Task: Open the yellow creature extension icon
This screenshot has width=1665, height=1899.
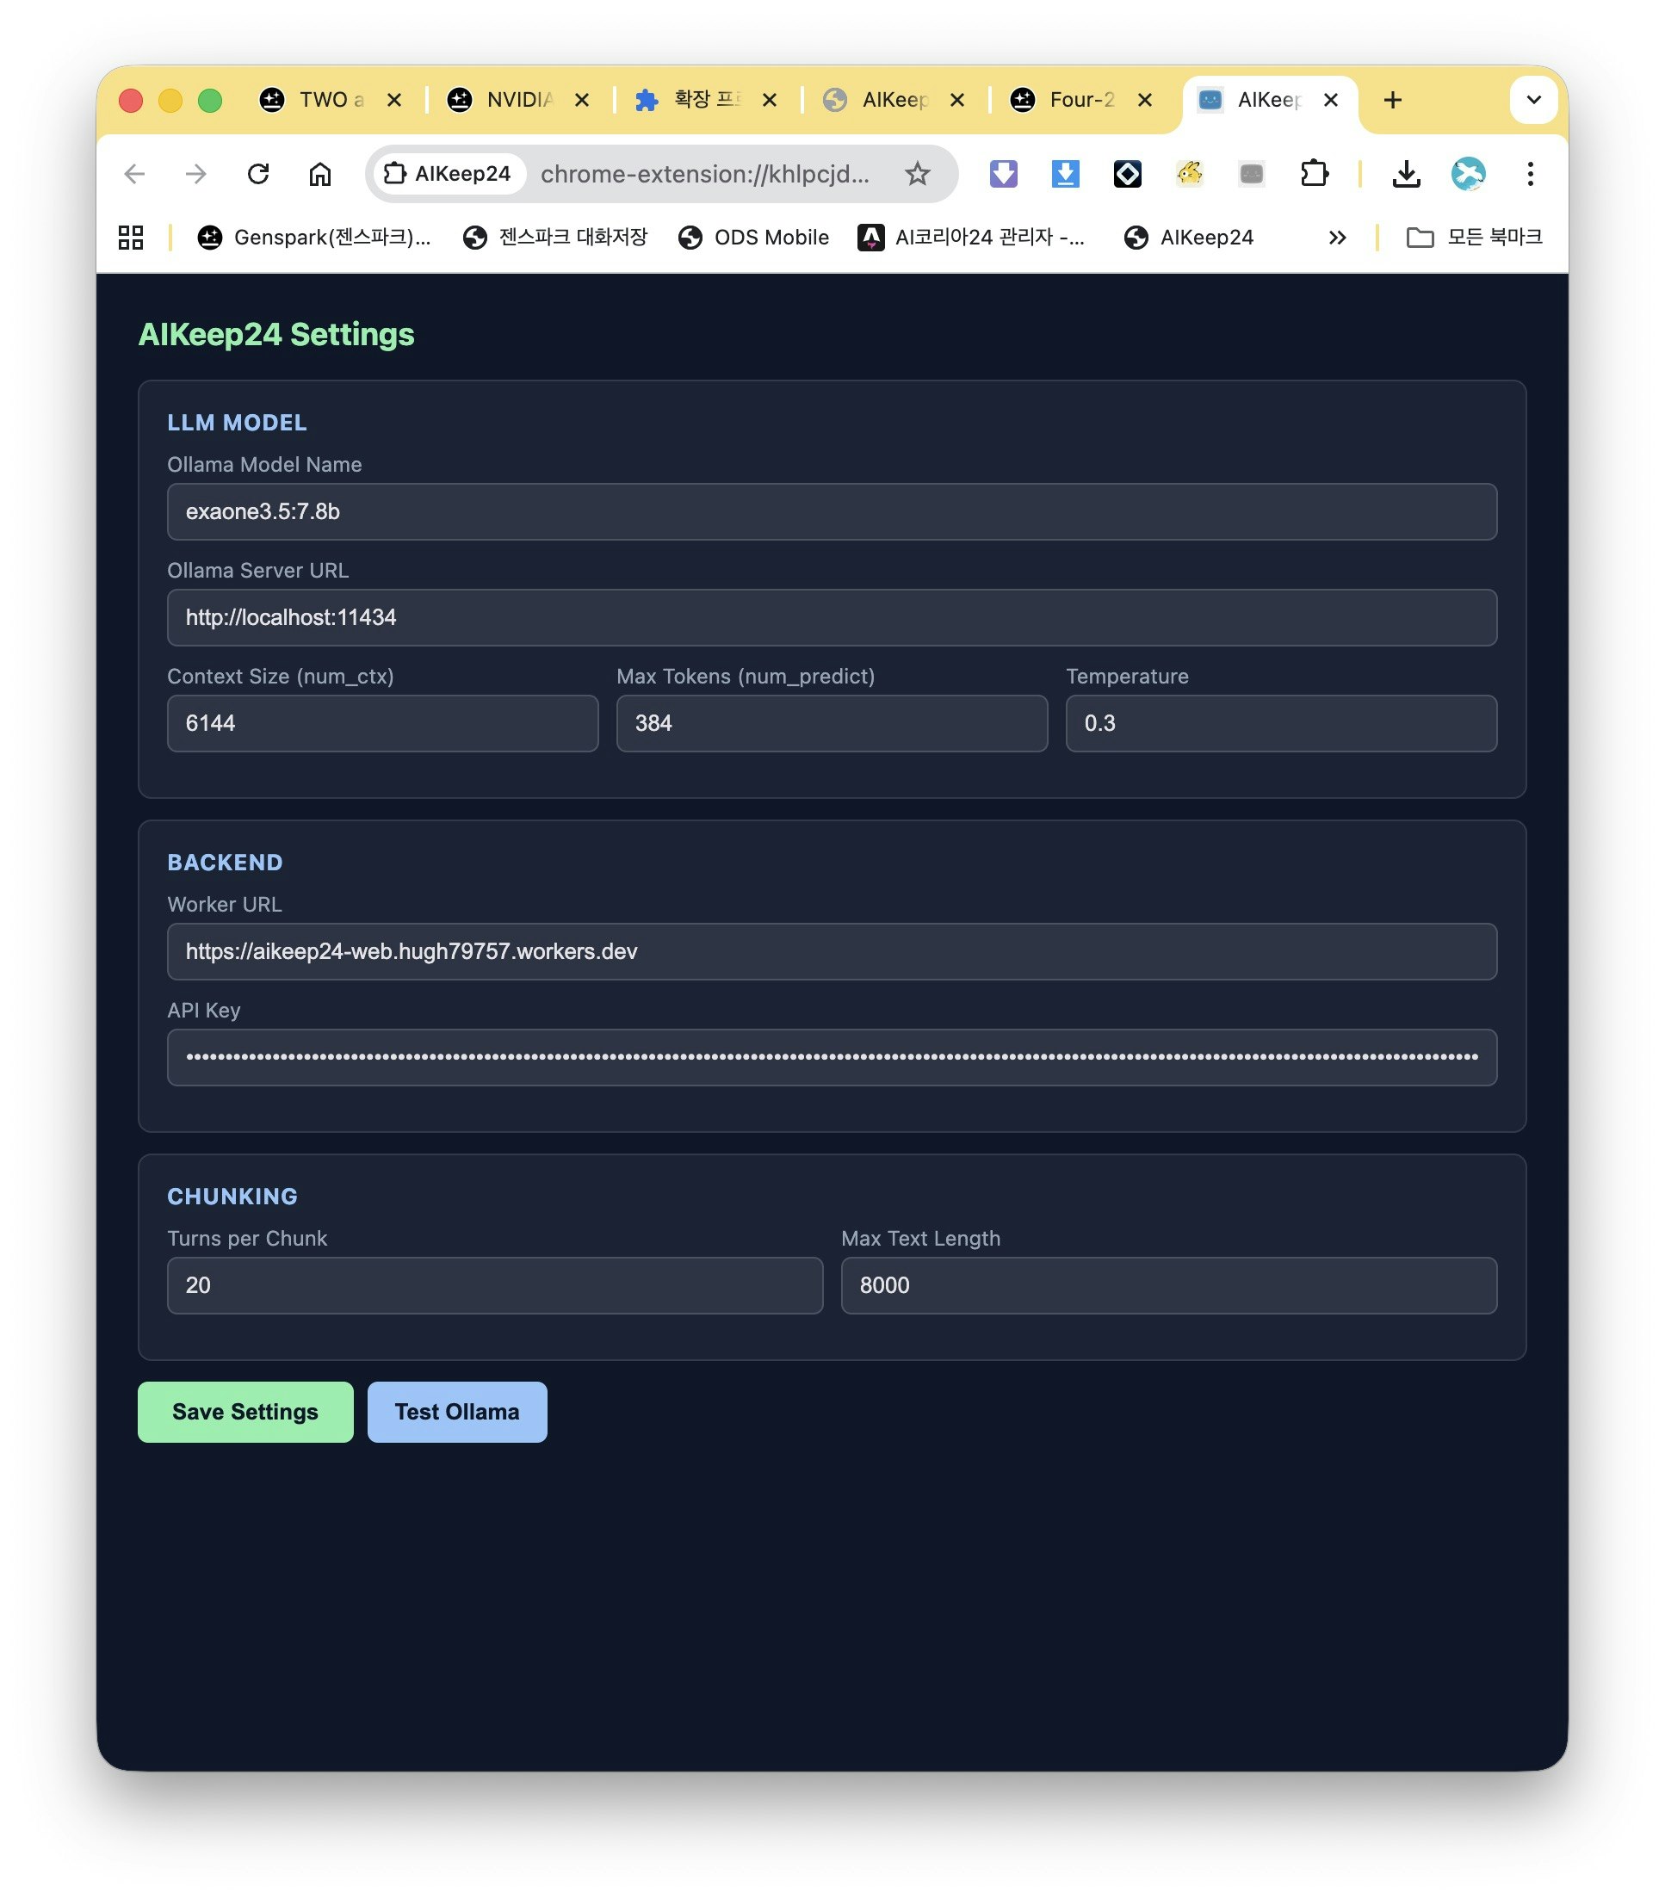Action: coord(1189,174)
